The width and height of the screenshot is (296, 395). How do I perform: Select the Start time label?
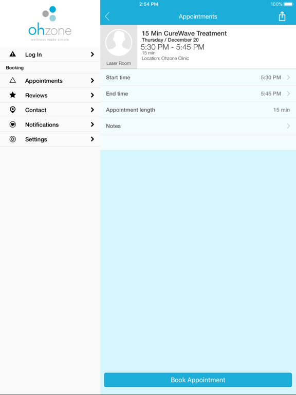click(118, 77)
